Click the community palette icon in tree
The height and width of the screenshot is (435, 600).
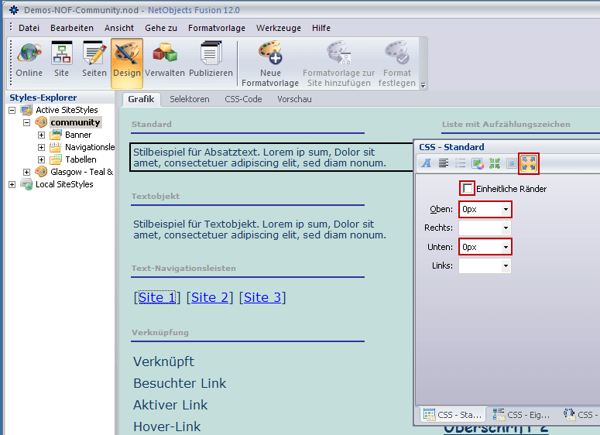[x=41, y=122]
